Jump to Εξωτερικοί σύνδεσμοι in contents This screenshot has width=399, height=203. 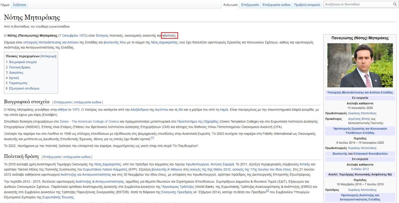click(x=24, y=88)
